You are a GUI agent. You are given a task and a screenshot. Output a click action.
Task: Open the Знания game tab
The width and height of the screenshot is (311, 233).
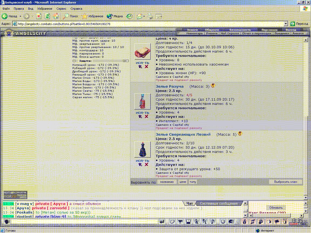tap(192, 30)
